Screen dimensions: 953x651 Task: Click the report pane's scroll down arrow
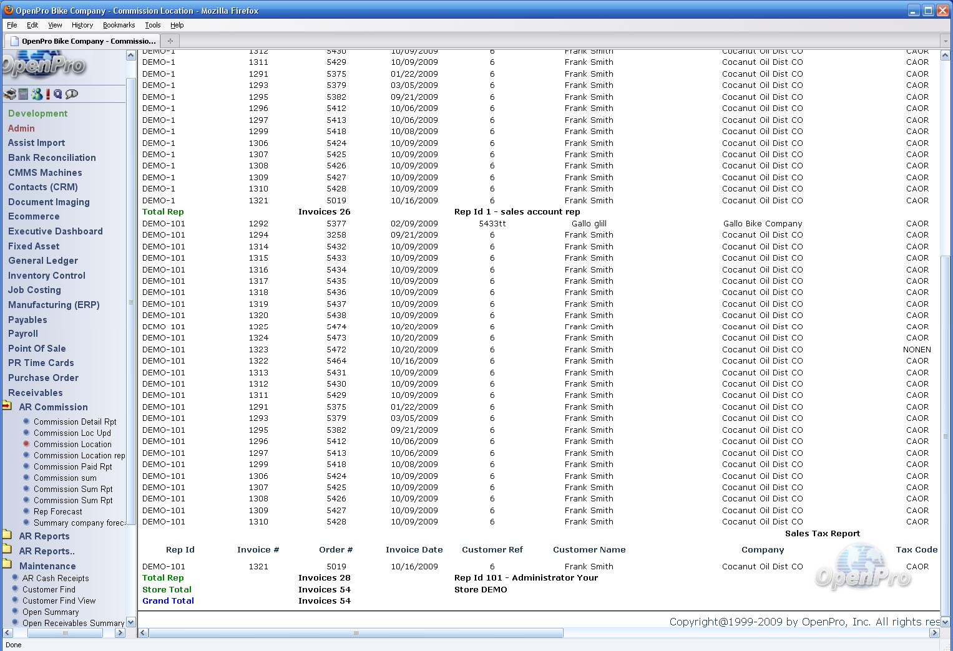pyautogui.click(x=945, y=622)
